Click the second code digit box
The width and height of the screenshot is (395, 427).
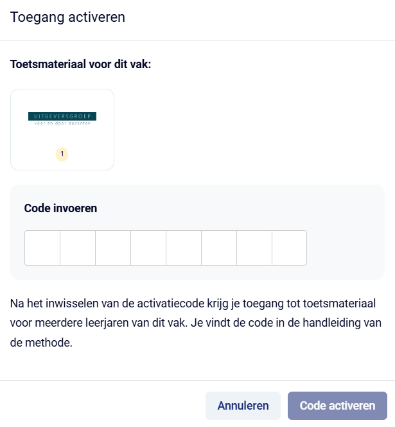78,248
